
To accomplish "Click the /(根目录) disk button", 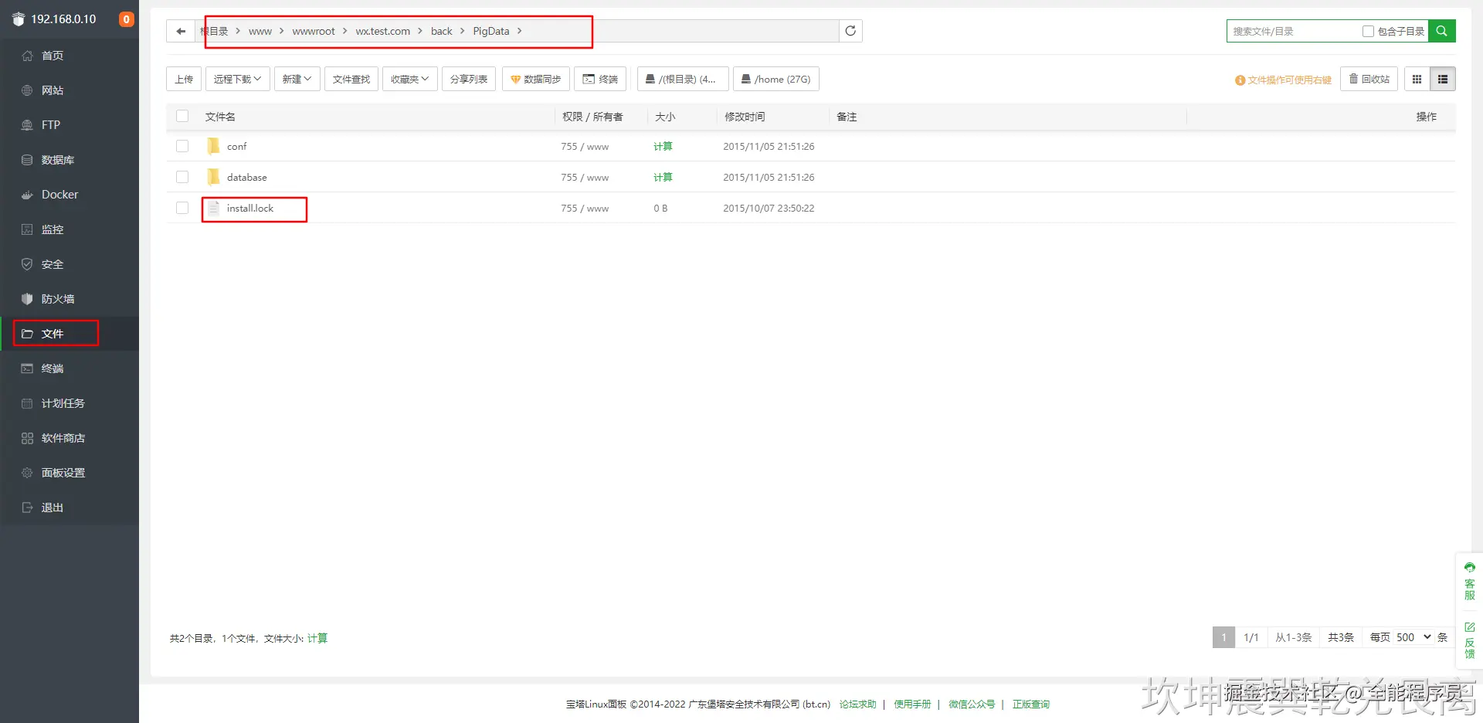I will (683, 79).
